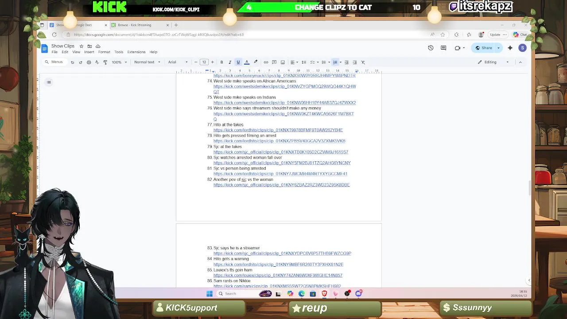Open the Normal text style dropdown

coord(147,62)
